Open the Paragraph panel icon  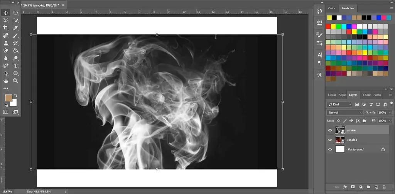coord(319,63)
